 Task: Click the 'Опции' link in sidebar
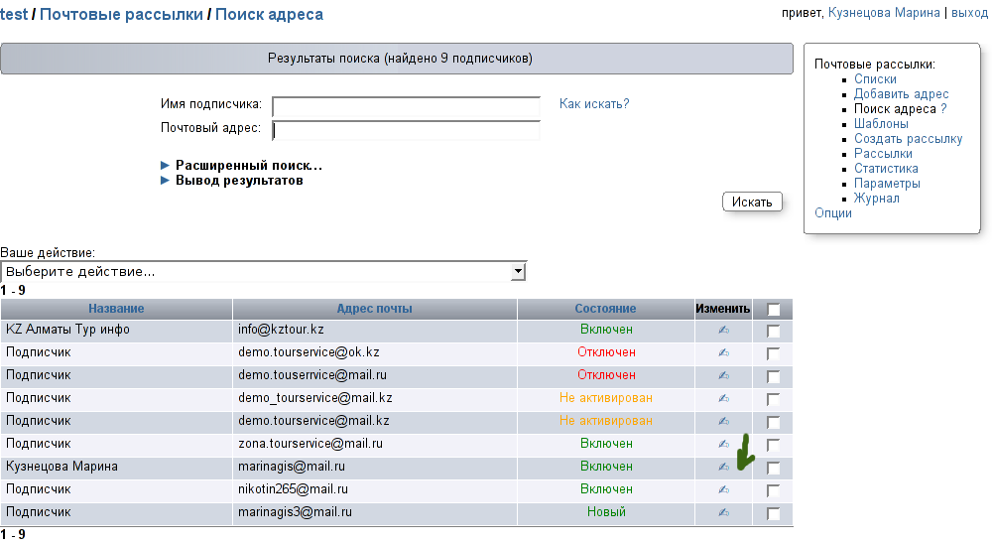click(832, 213)
